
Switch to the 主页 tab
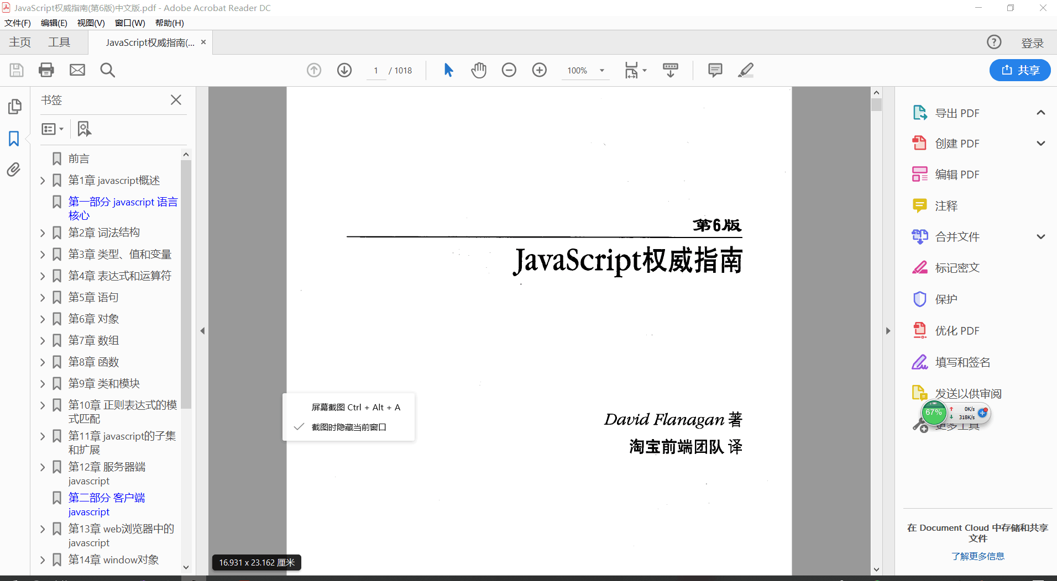click(x=20, y=43)
